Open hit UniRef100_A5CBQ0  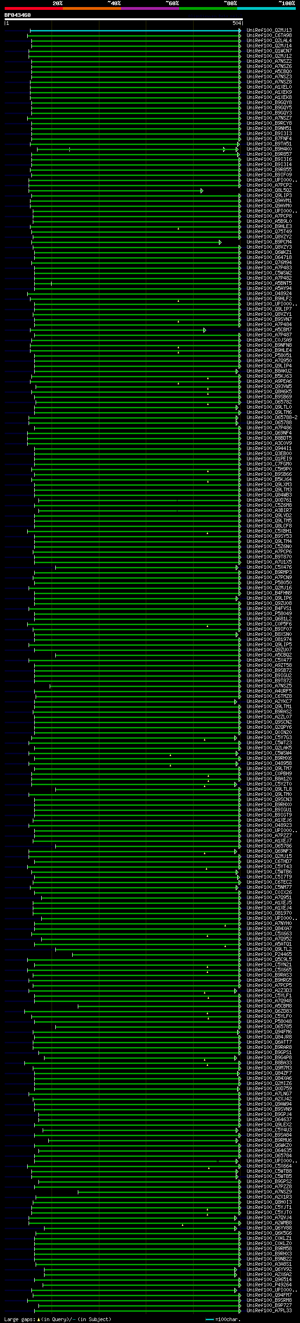point(269,72)
